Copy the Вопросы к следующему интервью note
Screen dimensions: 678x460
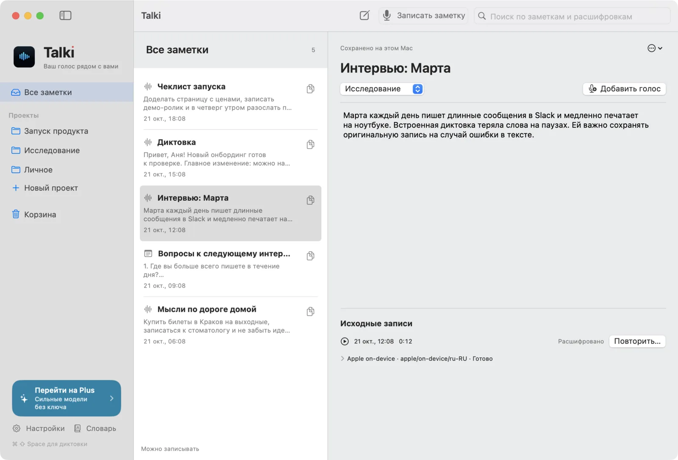311,256
